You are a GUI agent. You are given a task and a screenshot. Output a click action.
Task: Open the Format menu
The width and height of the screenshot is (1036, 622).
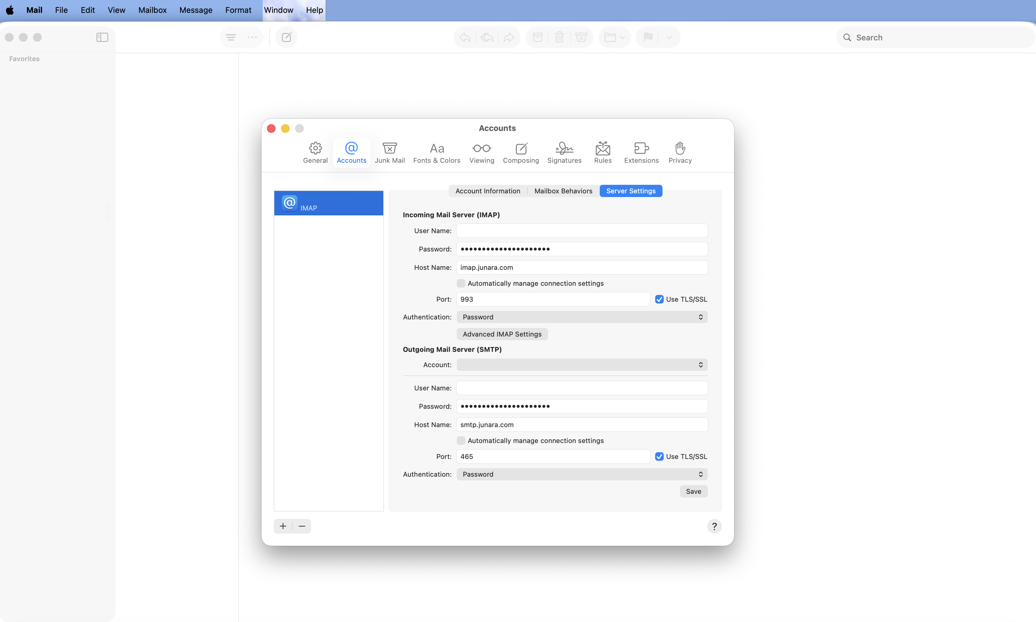(238, 10)
